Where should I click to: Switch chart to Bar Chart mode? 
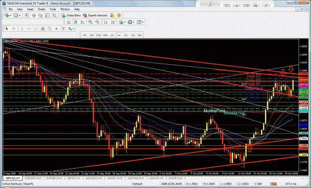point(69,22)
